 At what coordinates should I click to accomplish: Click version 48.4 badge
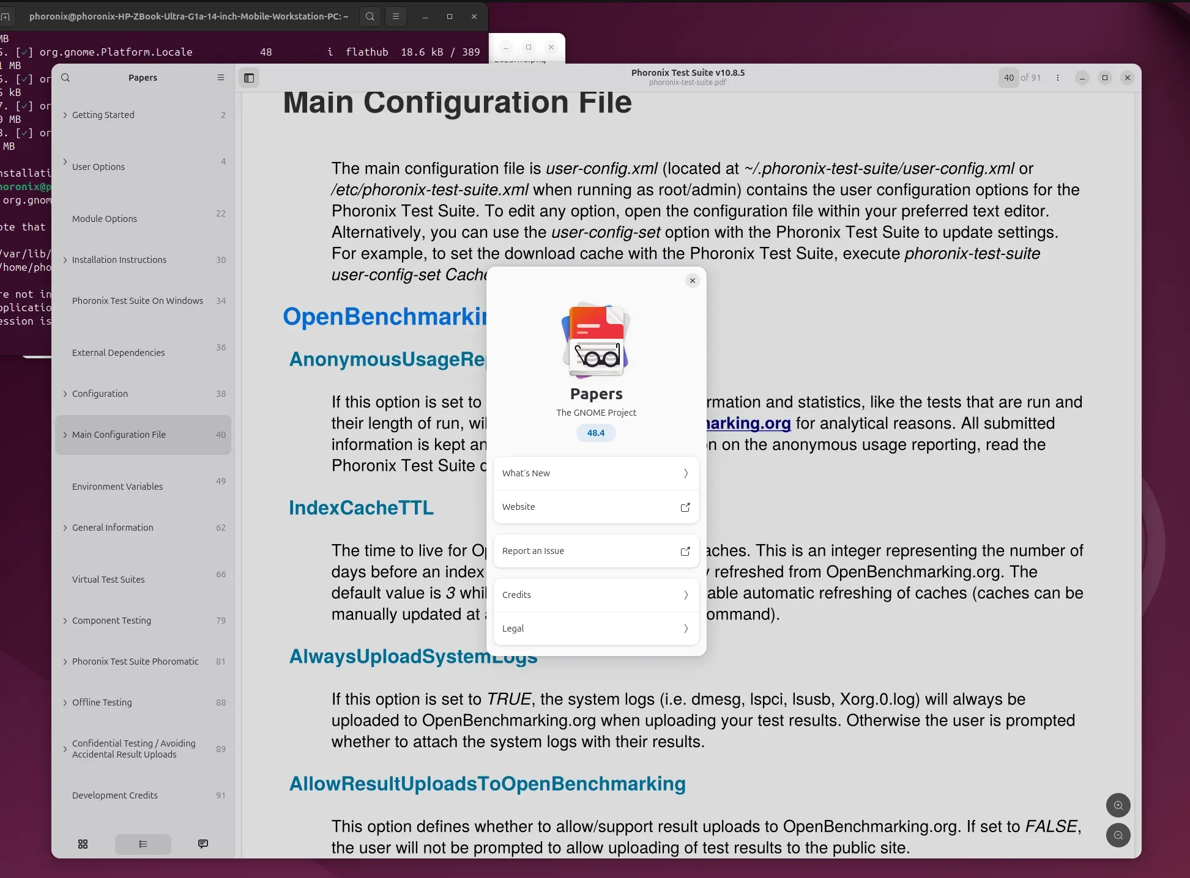pyautogui.click(x=595, y=433)
